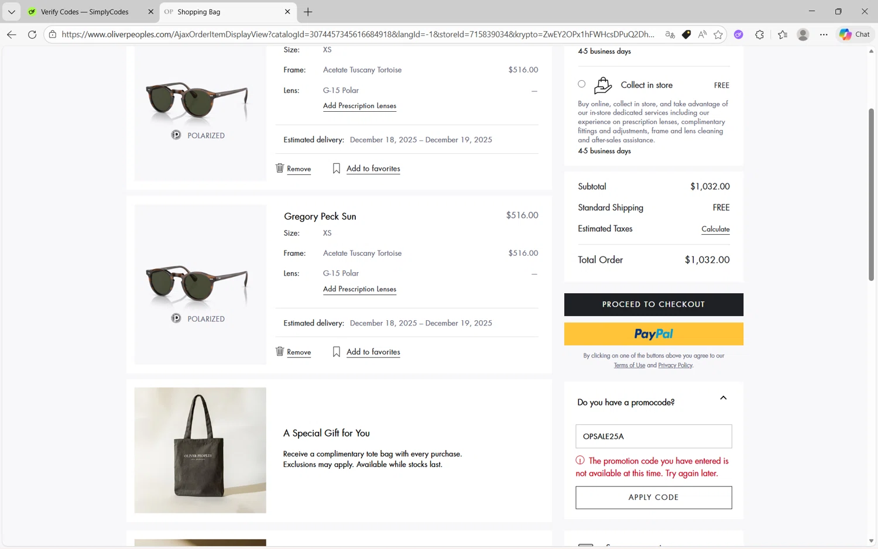Screen dimensions: 878x549
Task: Pay with the PayPal button
Action: (653, 334)
